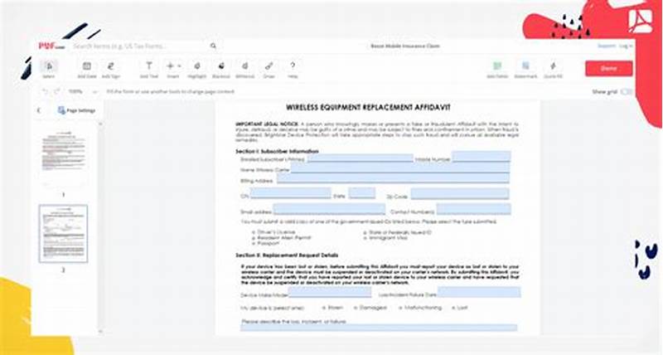The height and width of the screenshot is (355, 663).
Task: Select the Draw tool
Action: tap(269, 70)
